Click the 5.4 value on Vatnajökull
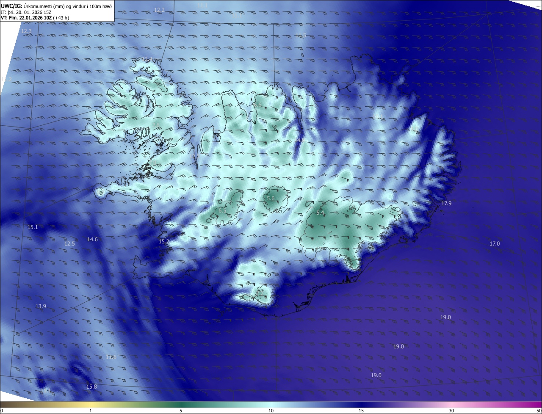 tap(320, 213)
